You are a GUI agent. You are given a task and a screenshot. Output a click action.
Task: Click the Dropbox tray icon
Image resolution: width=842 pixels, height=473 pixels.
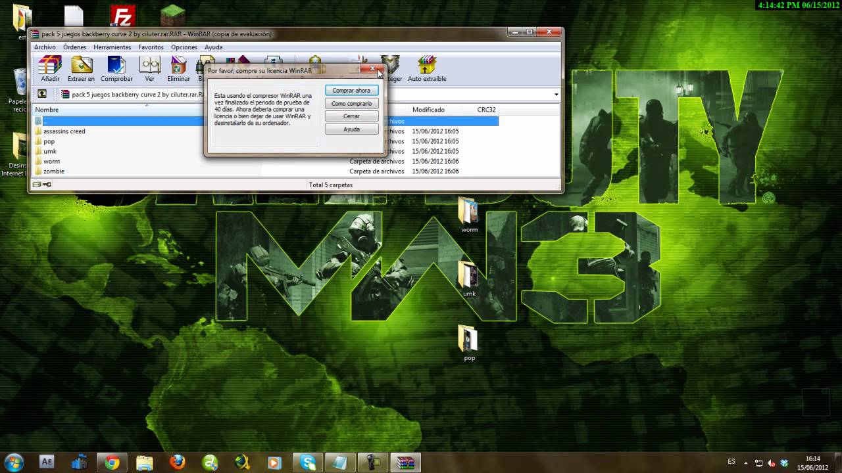point(783,462)
